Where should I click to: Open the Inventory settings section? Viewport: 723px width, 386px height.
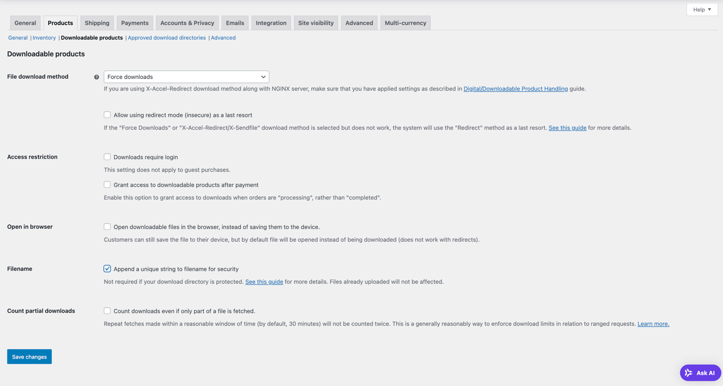[x=44, y=38]
